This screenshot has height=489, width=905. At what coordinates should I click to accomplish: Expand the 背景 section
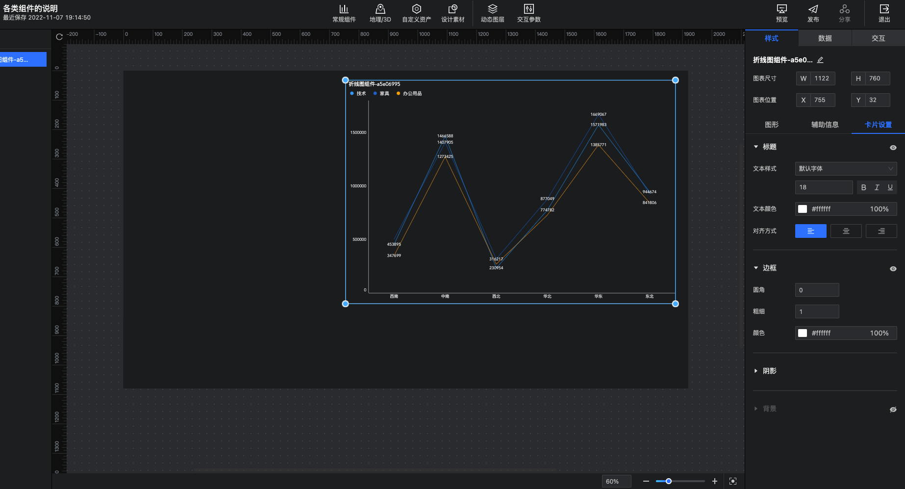756,409
